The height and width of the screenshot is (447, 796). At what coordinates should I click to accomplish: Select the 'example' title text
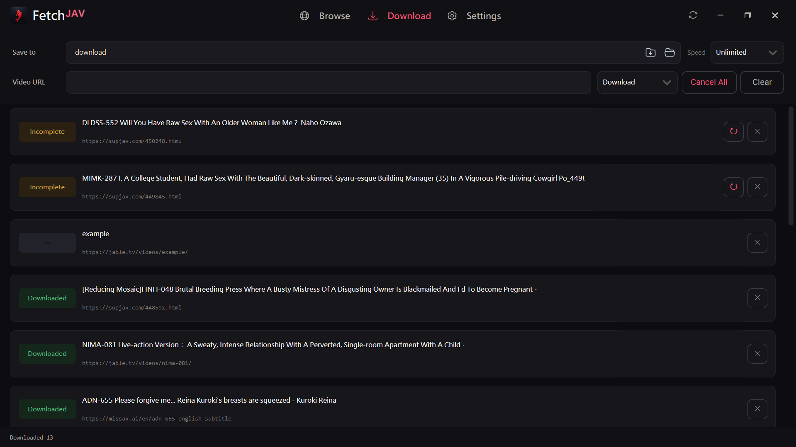(x=95, y=234)
